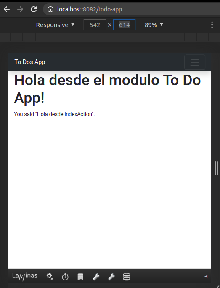220x288 pixels.
Task: Open the file drawer icon in Laminas toolbar
Action: click(x=80, y=277)
